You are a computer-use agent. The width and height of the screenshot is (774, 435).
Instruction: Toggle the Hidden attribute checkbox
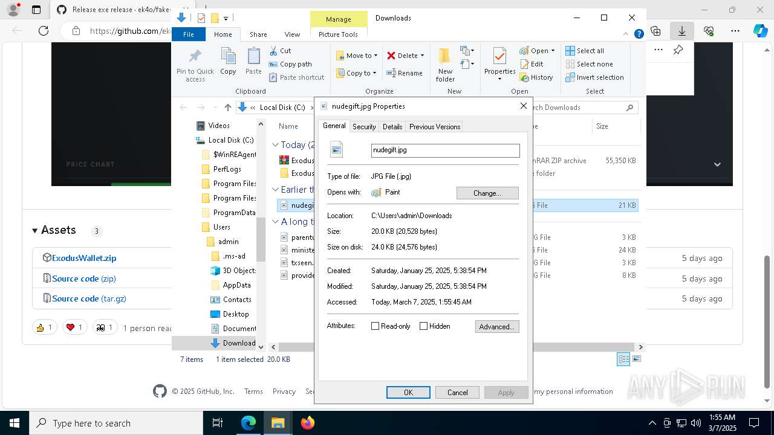[423, 326]
